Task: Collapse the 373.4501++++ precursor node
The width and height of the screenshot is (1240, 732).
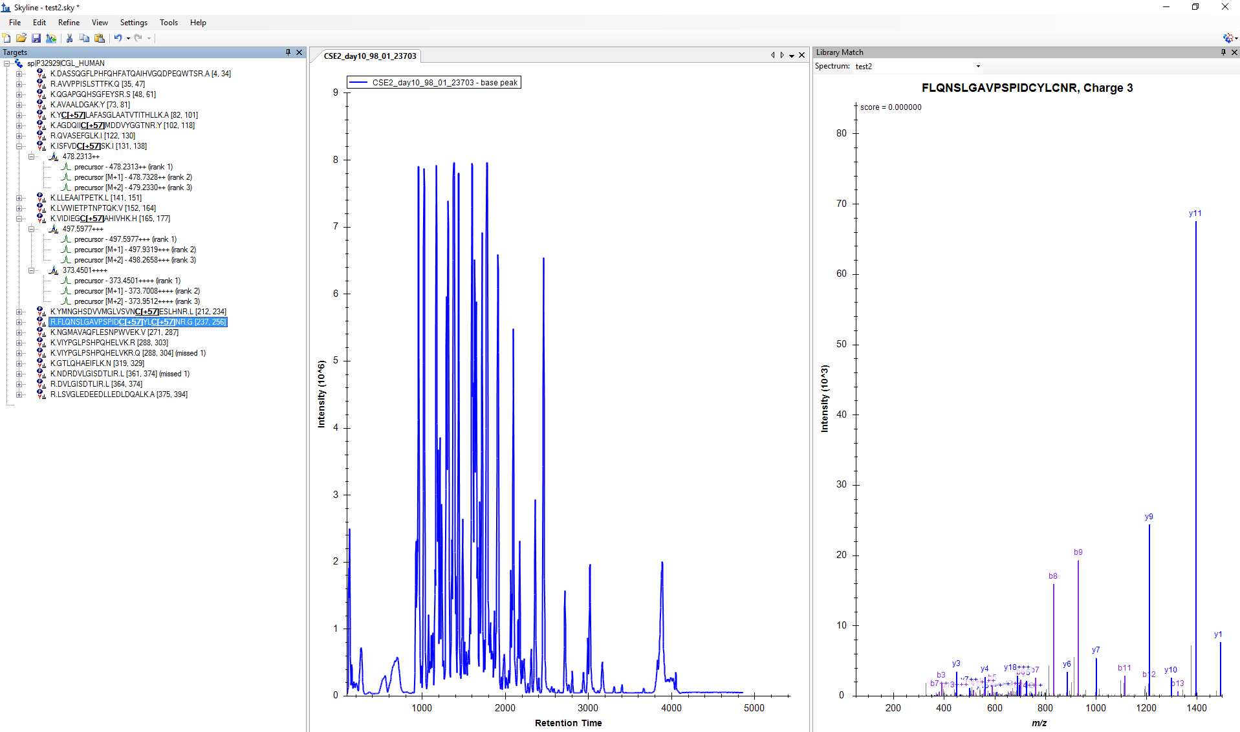Action: [x=31, y=270]
